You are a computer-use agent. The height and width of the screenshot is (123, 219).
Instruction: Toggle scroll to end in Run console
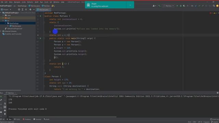(5, 107)
